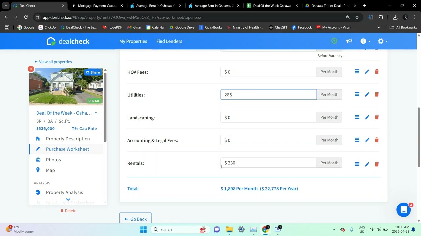Viewport: 421px width, 236px height.
Task: Click the green upgrade arrow icon in header
Action: click(x=334, y=41)
